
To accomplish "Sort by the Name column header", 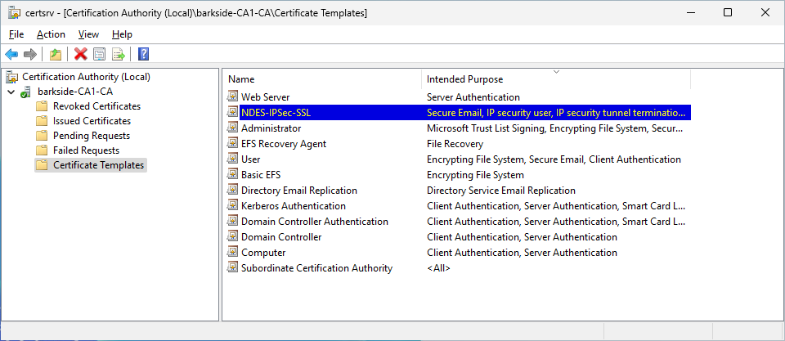I will tap(241, 79).
